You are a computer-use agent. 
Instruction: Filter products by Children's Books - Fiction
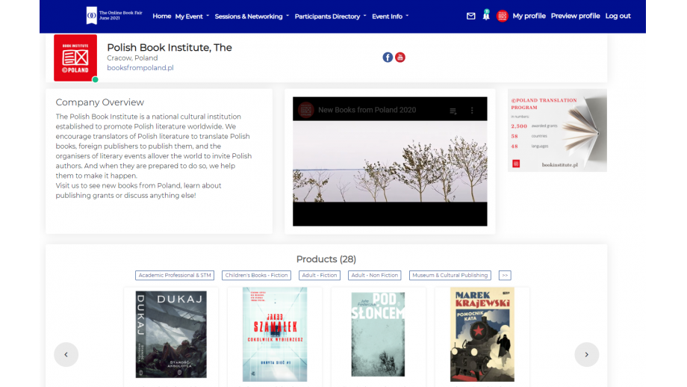point(256,275)
